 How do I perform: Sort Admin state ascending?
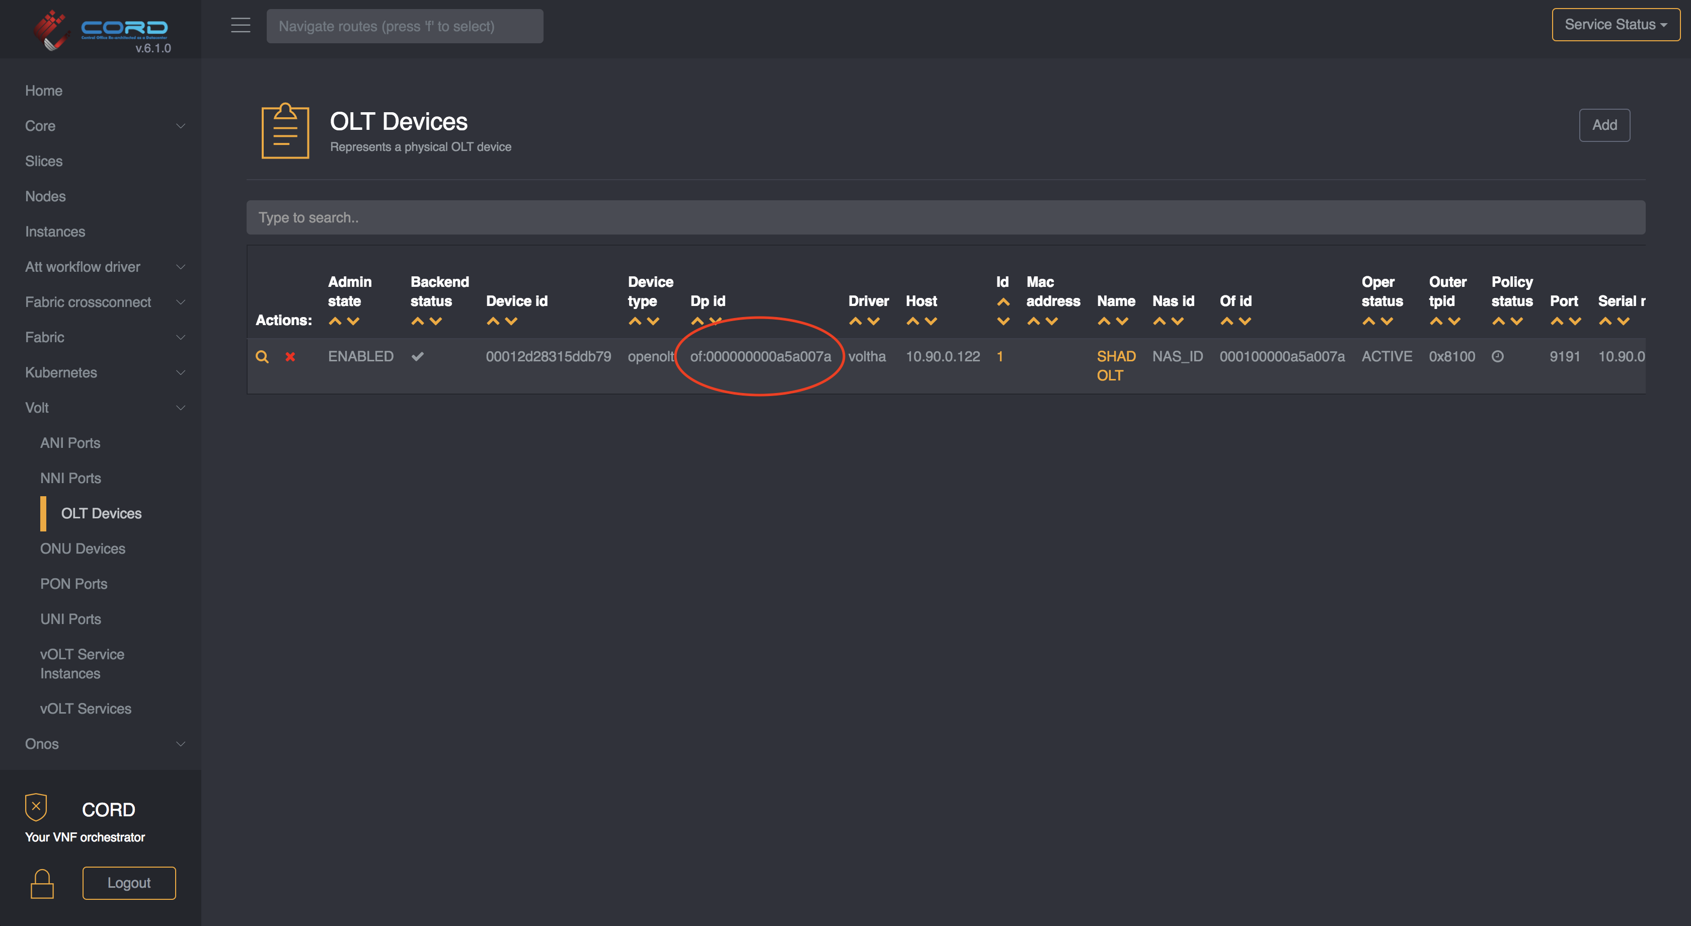tap(335, 321)
